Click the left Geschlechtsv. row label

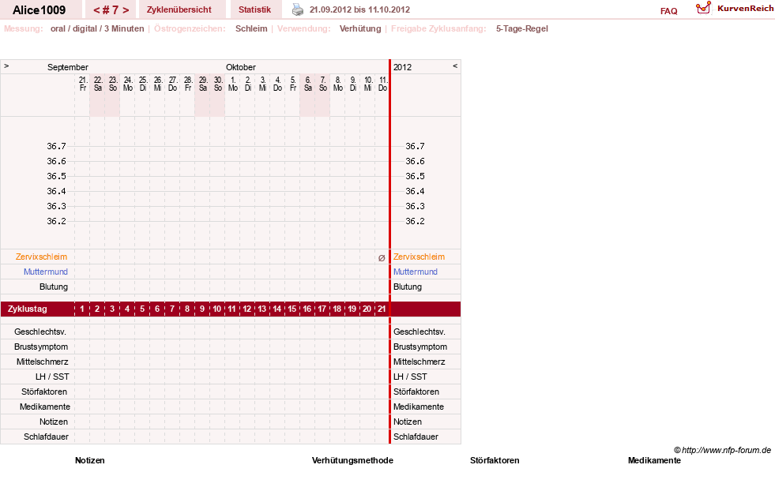click(40, 332)
